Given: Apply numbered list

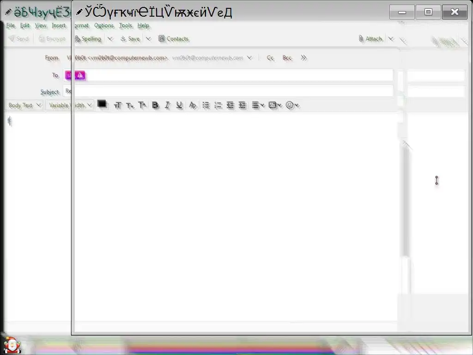Looking at the screenshot, I should [218, 105].
